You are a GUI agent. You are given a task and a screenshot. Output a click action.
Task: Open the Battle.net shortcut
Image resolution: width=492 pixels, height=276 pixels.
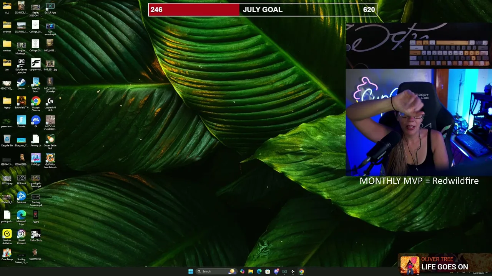(x=21, y=198)
